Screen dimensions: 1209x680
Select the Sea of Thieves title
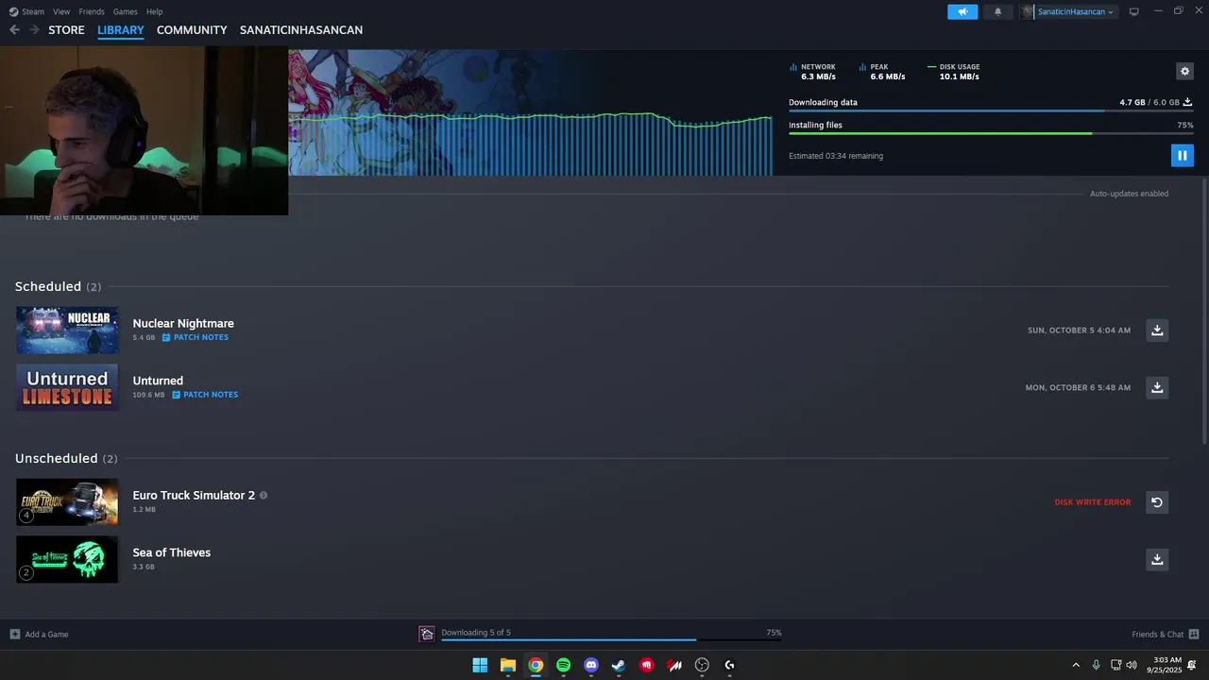[x=171, y=553]
